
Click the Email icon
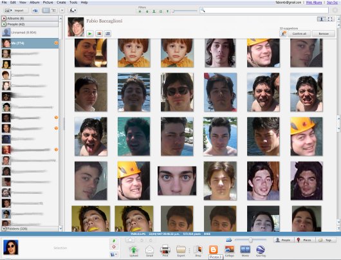(x=150, y=251)
